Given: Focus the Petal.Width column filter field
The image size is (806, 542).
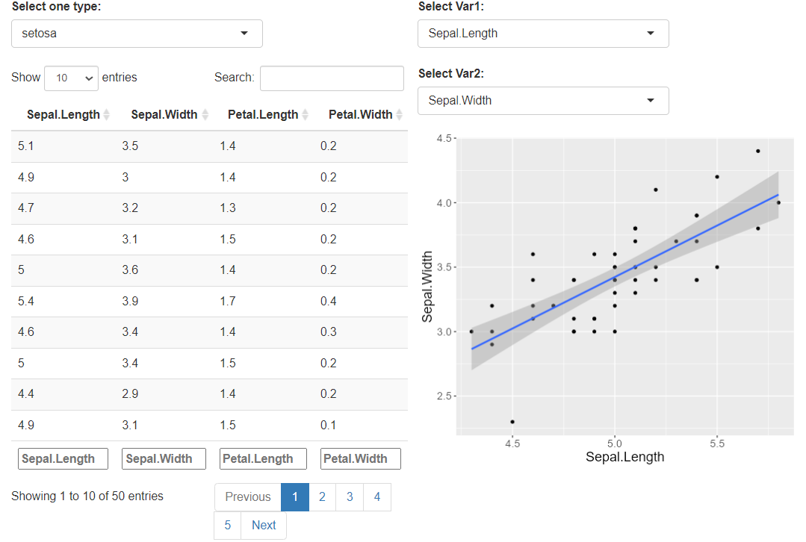Looking at the screenshot, I should pyautogui.click(x=361, y=458).
